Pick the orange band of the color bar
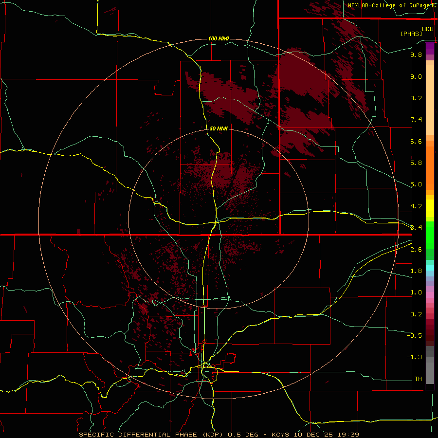 [x=430, y=168]
